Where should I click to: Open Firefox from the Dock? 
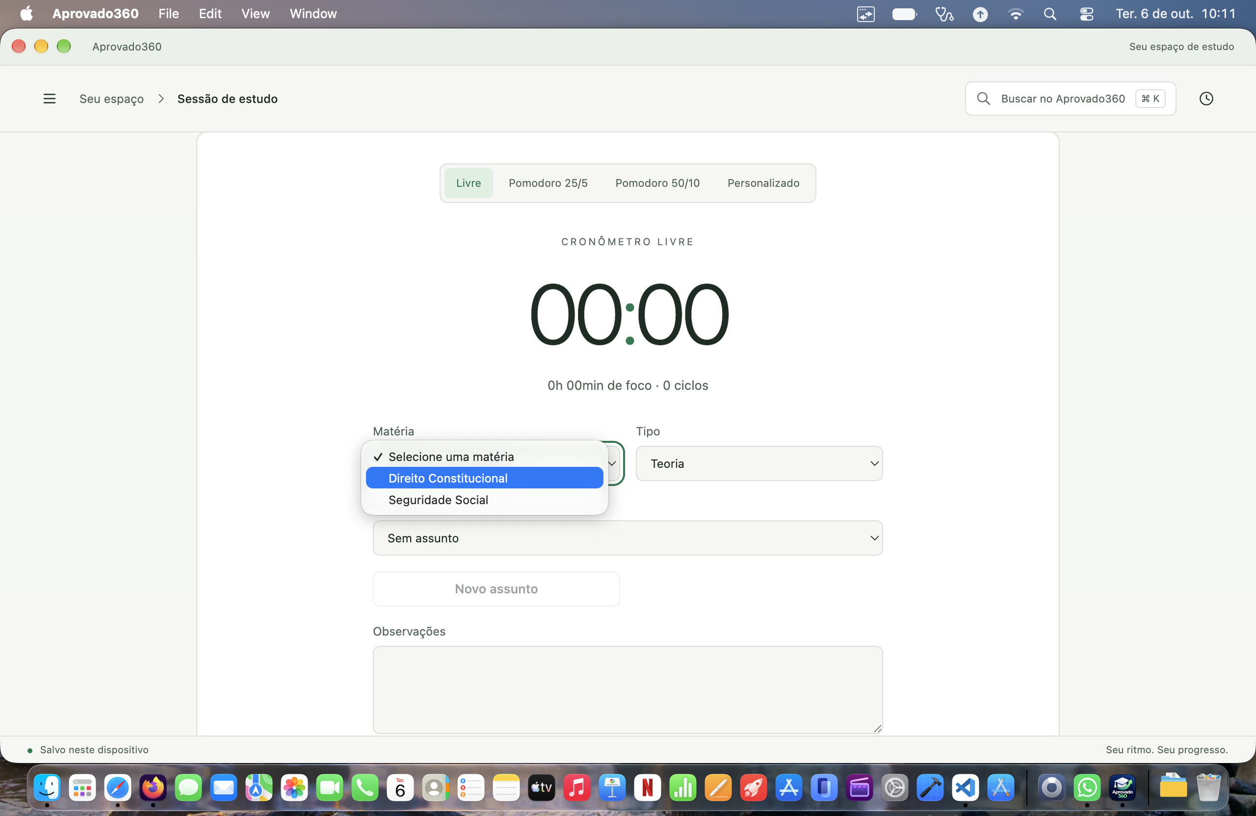click(153, 788)
